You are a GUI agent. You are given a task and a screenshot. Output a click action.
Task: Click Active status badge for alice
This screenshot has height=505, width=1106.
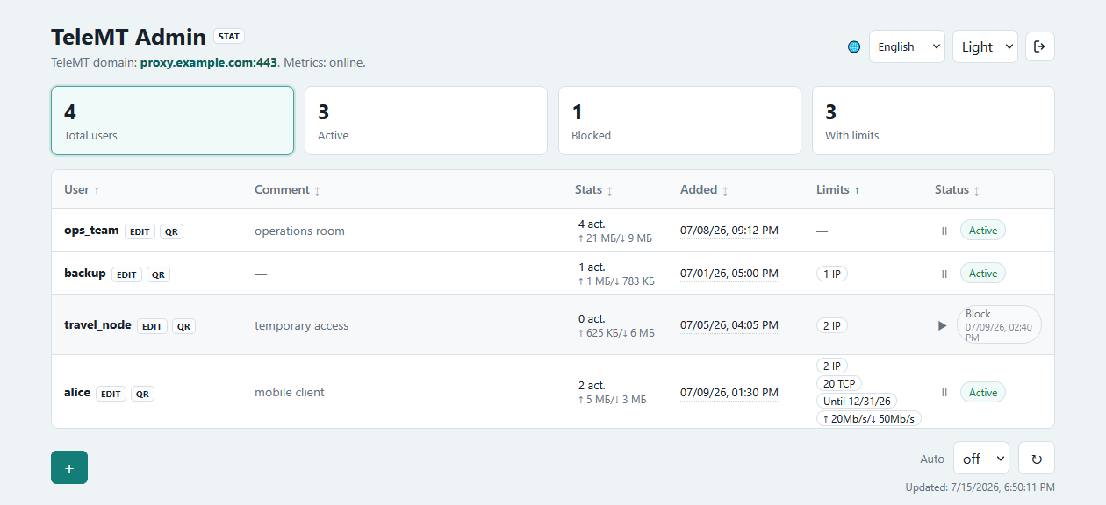point(983,393)
